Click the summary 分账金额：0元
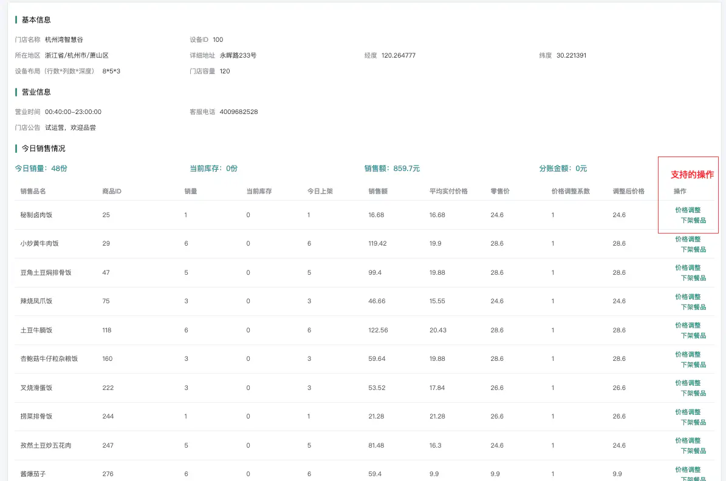The image size is (726, 481). (563, 169)
